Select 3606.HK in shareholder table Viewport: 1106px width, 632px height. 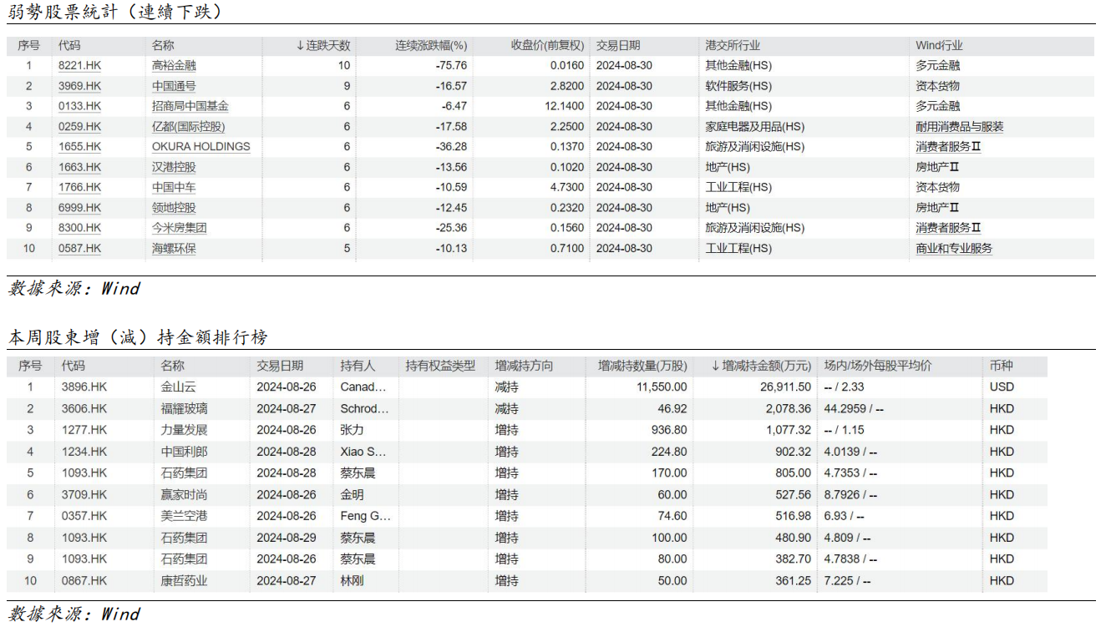[x=84, y=409]
